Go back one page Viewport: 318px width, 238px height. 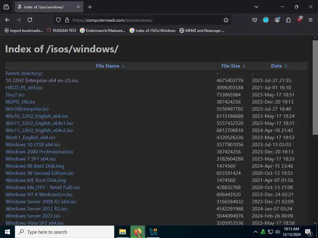pyautogui.click(x=7, y=20)
